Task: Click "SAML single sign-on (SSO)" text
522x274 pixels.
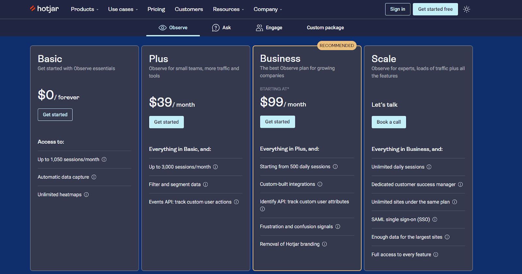Action: point(401,220)
